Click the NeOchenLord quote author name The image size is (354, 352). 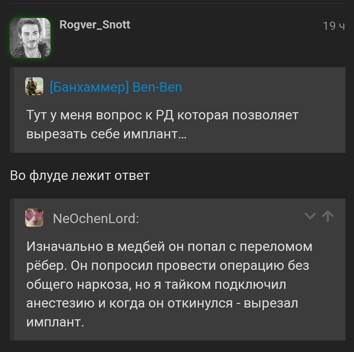pos(96,219)
